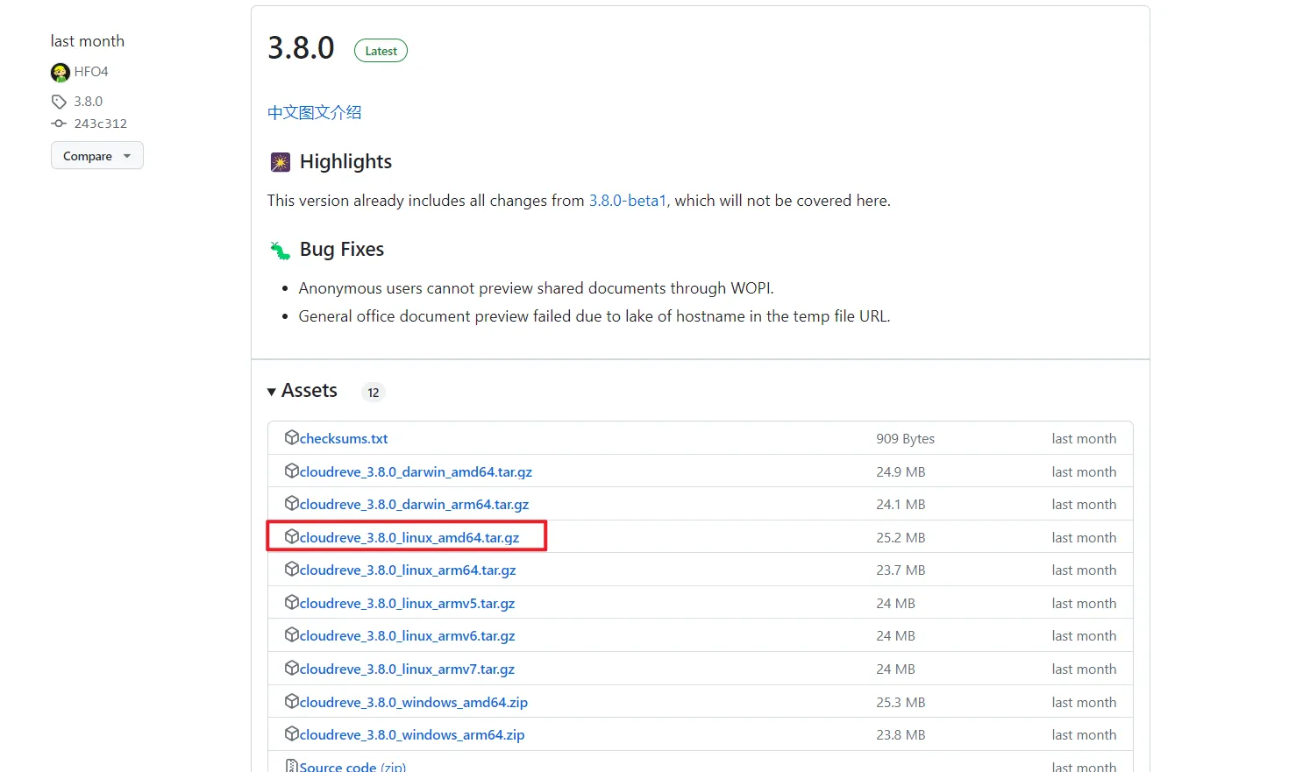Click the tag icon beside 3.8.0
The width and height of the screenshot is (1310, 772).
click(x=59, y=102)
